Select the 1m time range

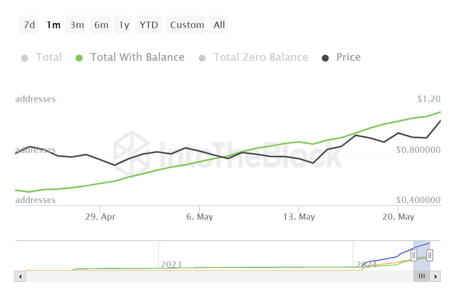[x=53, y=25]
